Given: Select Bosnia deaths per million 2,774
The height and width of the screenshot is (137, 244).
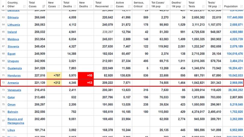Looking at the screenshot, I should (181, 119).
